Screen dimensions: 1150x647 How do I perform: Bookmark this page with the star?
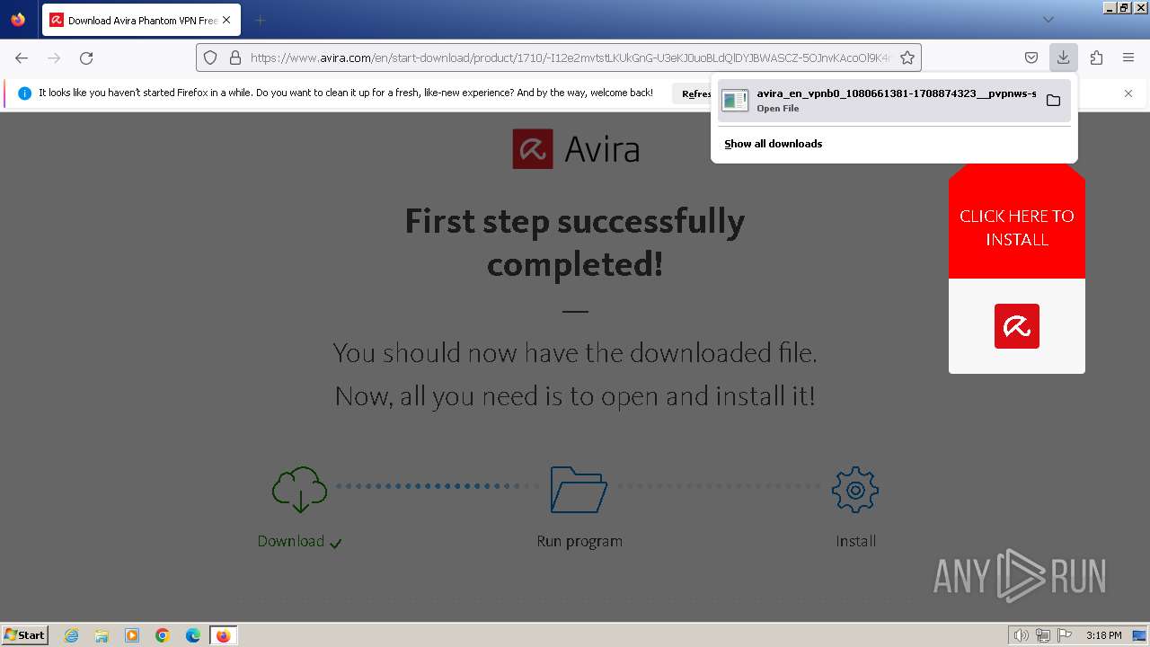pyautogui.click(x=907, y=58)
